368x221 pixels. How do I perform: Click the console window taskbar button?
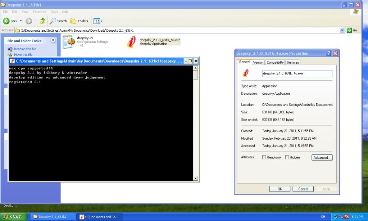(x=101, y=217)
